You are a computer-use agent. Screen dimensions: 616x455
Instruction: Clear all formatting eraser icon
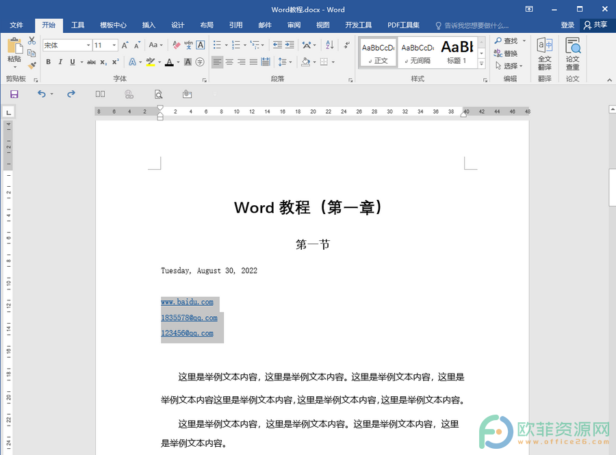[177, 45]
